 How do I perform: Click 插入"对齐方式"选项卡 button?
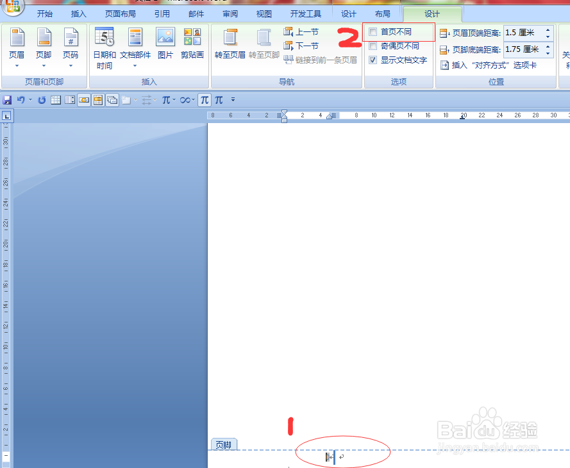pyautogui.click(x=488, y=65)
